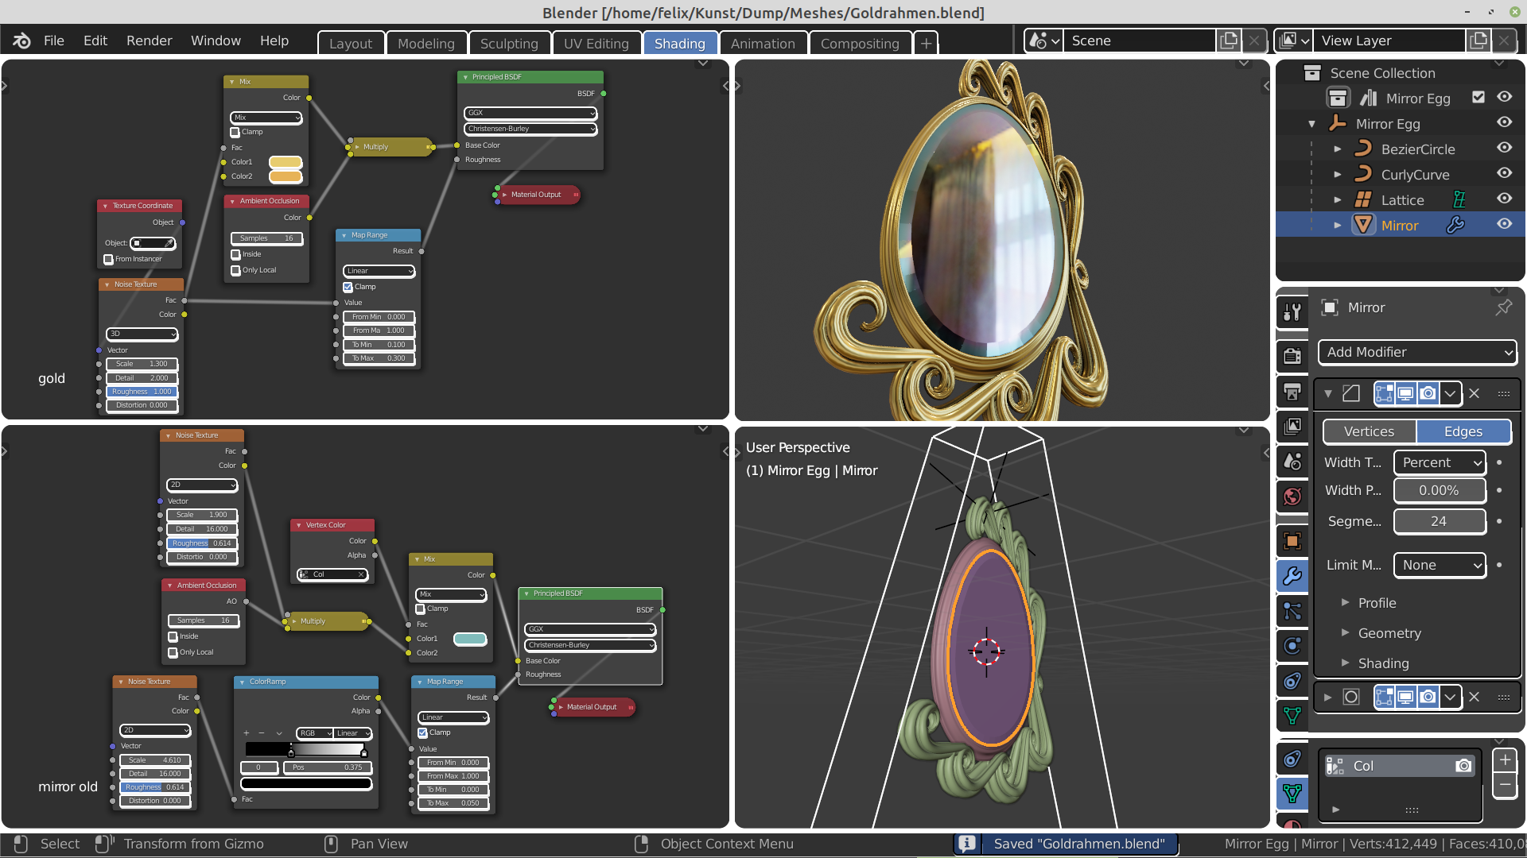Click the Pos value field on the ColorRamp node
This screenshot has width=1527, height=858.
327,767
